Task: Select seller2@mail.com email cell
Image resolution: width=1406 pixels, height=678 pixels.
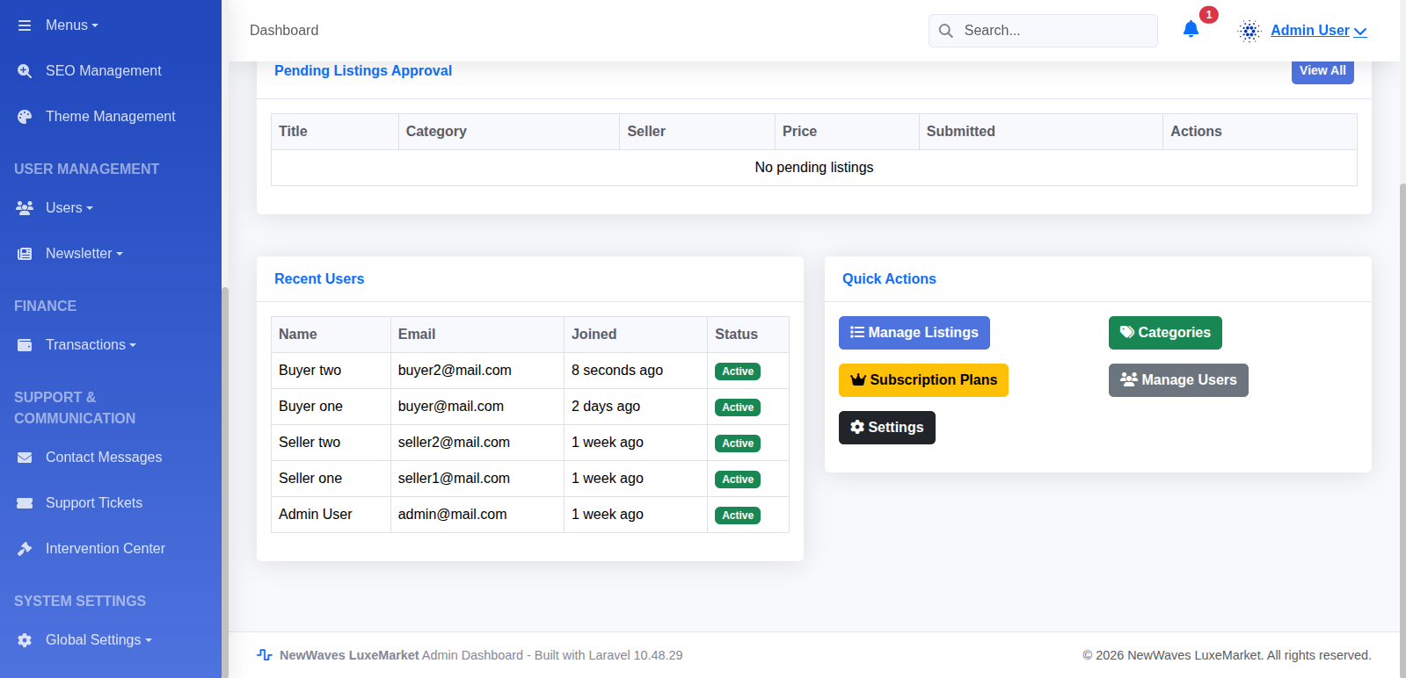Action: (x=477, y=443)
